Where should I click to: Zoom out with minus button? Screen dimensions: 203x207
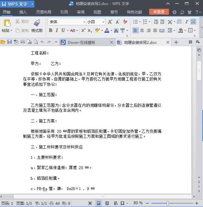(x=147, y=203)
